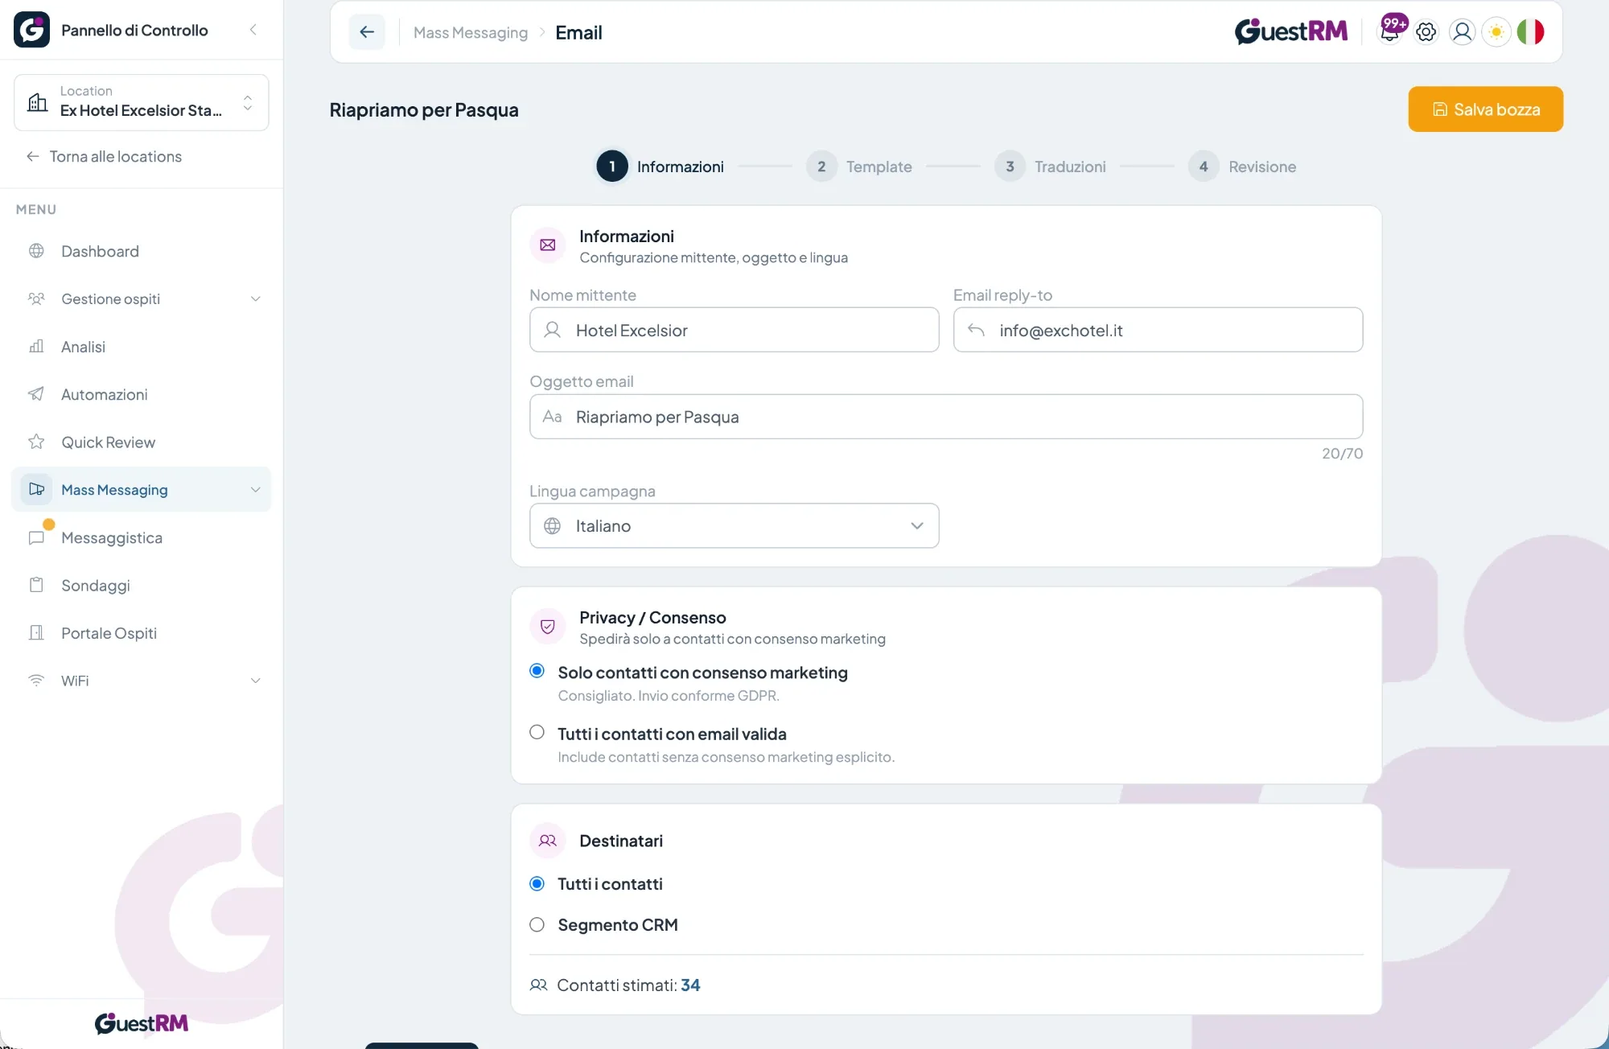Image resolution: width=1609 pixels, height=1049 pixels.
Task: Click the Email reply-to input field
Action: click(1158, 330)
